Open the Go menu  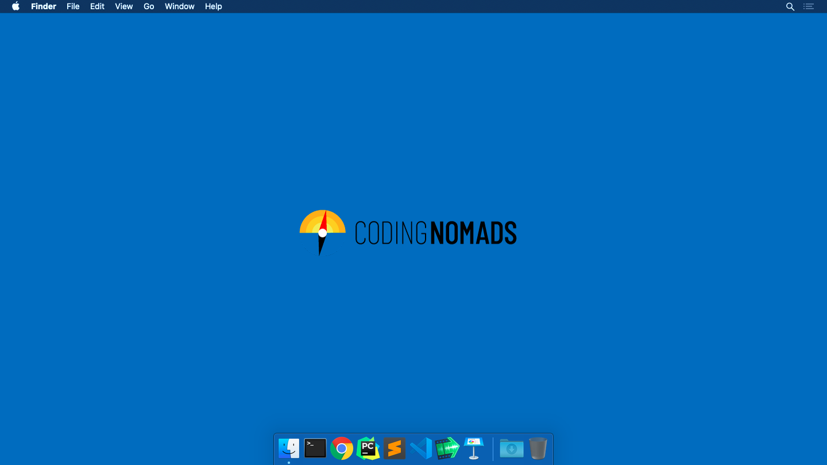(149, 6)
